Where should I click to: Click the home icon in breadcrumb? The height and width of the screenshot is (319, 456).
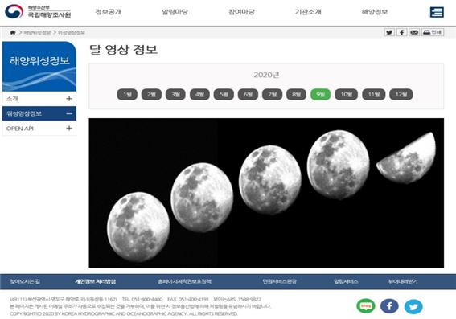[13, 32]
